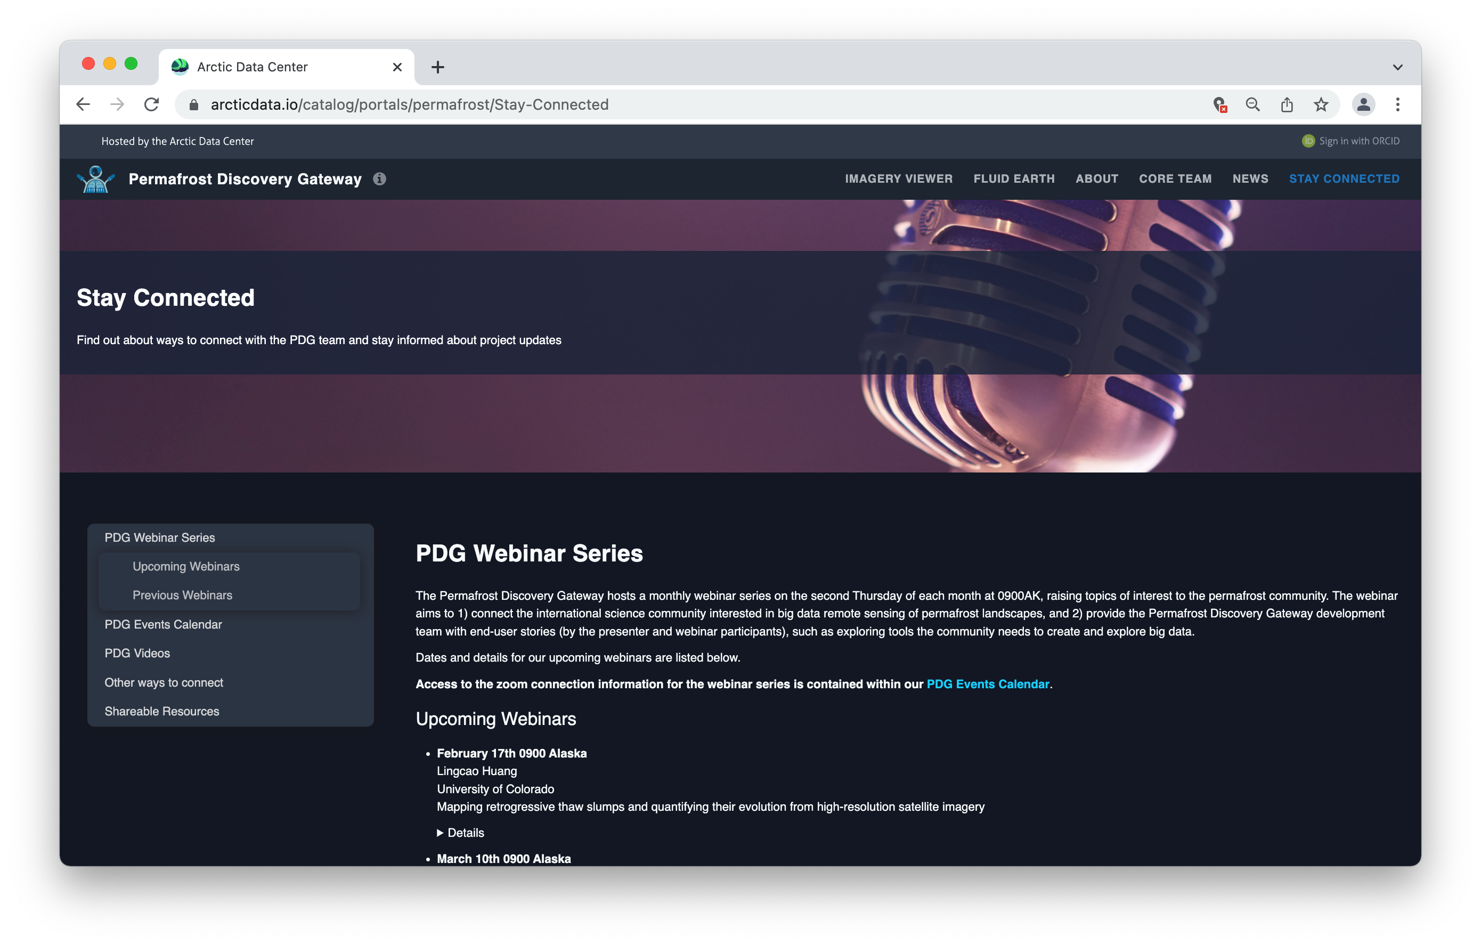The height and width of the screenshot is (945, 1481).
Task: Jump to Other ways to connect
Action: point(164,682)
